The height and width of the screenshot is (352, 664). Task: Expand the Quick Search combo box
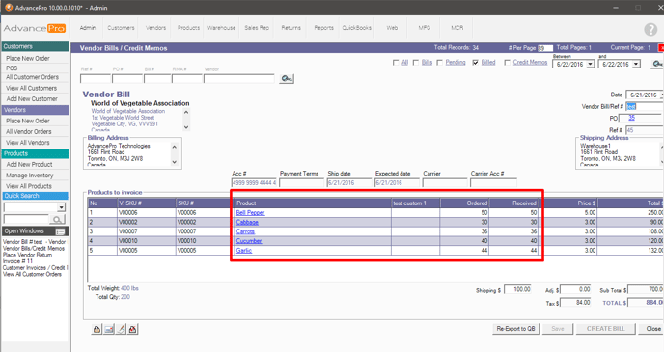tap(62, 207)
